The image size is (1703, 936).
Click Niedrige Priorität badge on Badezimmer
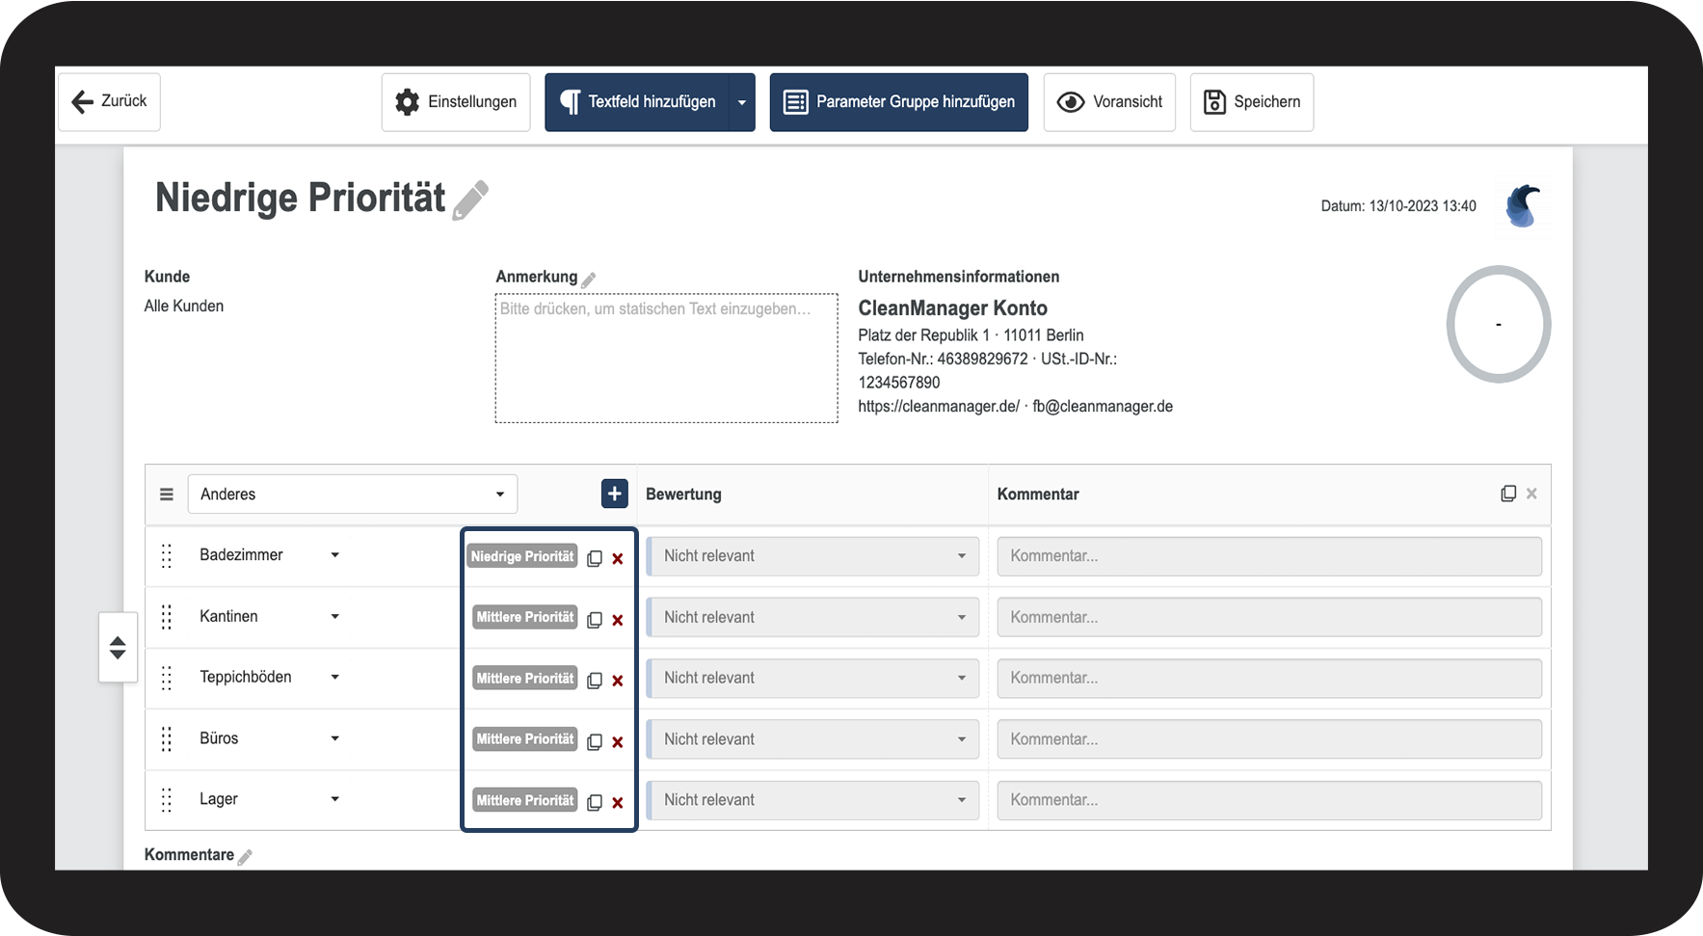point(522,556)
